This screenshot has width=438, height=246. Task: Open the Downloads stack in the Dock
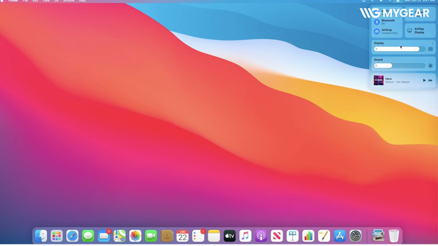coord(378,236)
